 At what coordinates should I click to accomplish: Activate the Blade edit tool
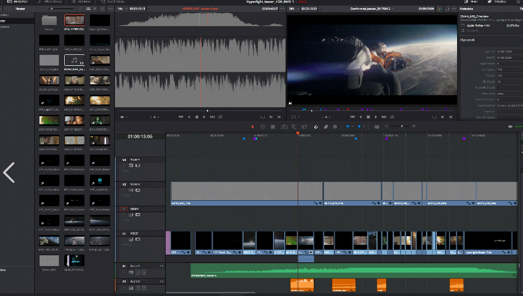(273, 126)
